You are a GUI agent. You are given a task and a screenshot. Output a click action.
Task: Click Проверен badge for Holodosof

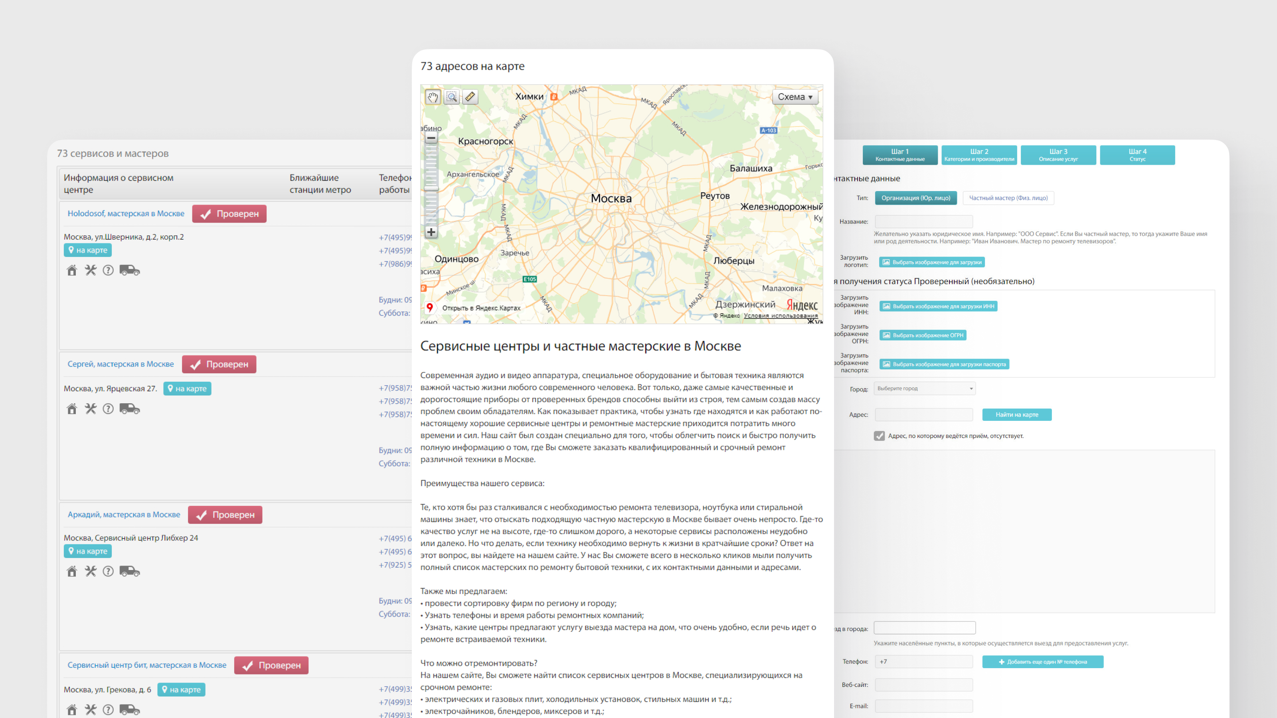[229, 213]
